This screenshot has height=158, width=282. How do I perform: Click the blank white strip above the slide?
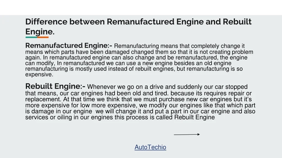coord(141,7)
